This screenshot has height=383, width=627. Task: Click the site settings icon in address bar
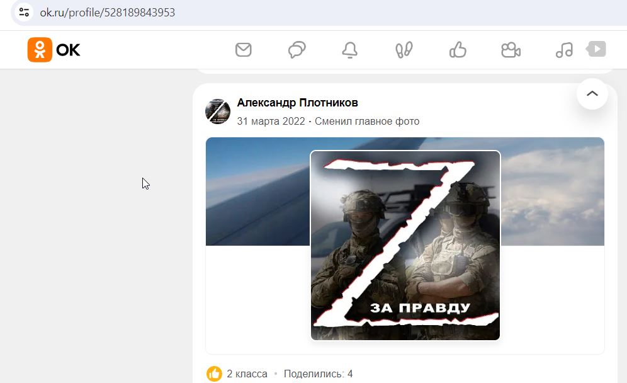point(24,12)
